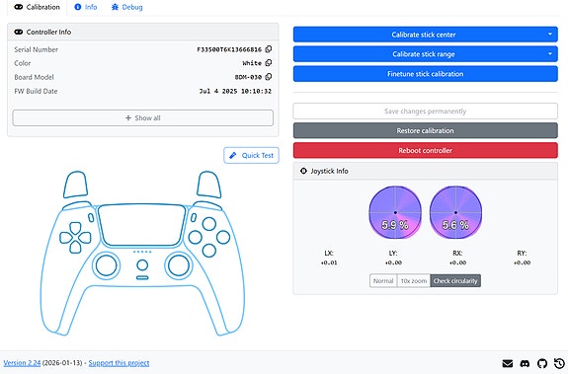Viewport: 568px width, 374px height.
Task: Click the Controller Info gamepad icon
Action: tap(18, 32)
